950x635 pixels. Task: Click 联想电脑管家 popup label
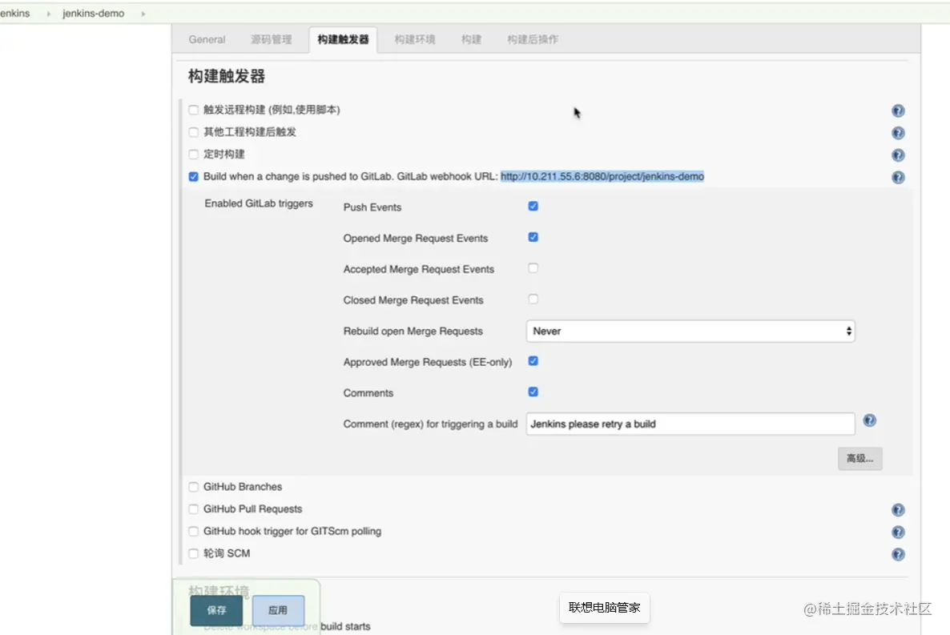click(604, 608)
